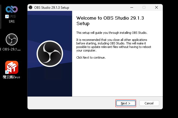Select the OBS-29.1 installer desktop icon

point(12,40)
